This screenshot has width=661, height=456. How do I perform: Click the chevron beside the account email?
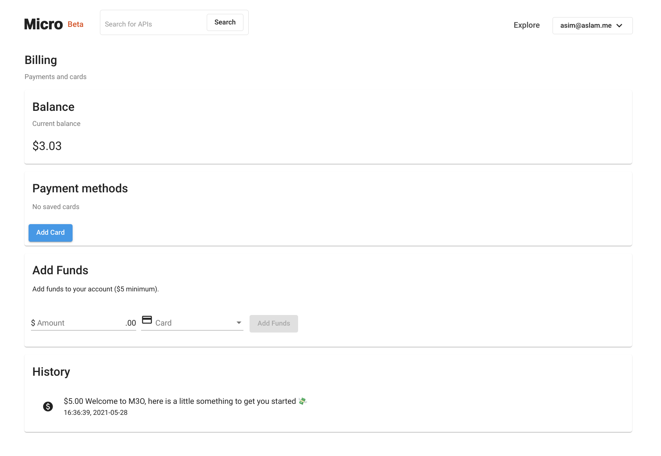619,26
